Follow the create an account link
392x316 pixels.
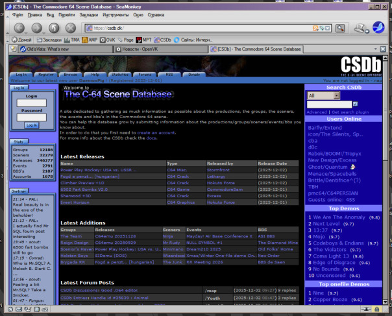[x=156, y=133]
